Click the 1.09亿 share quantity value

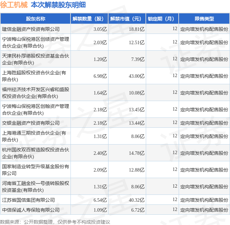coord(100,210)
